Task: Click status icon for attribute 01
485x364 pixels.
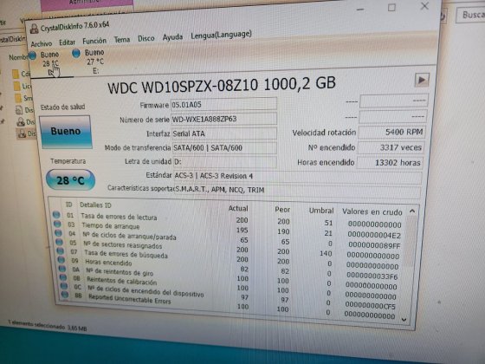Action: [56, 214]
